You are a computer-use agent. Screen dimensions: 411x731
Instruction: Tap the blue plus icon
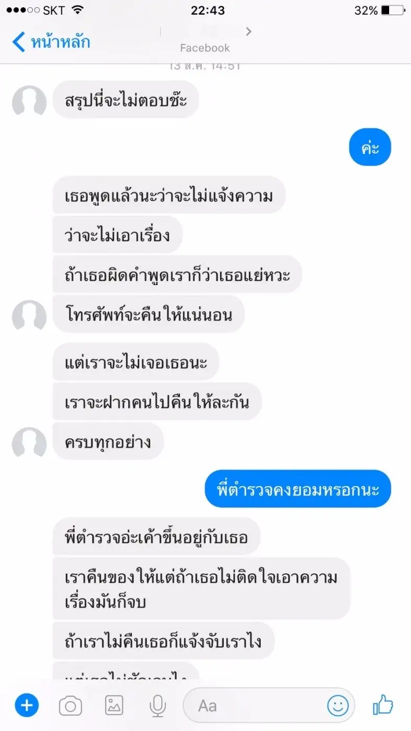tap(26, 706)
